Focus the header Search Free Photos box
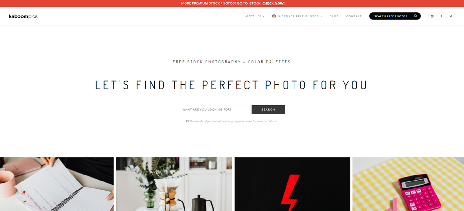464x211 pixels. (395, 16)
